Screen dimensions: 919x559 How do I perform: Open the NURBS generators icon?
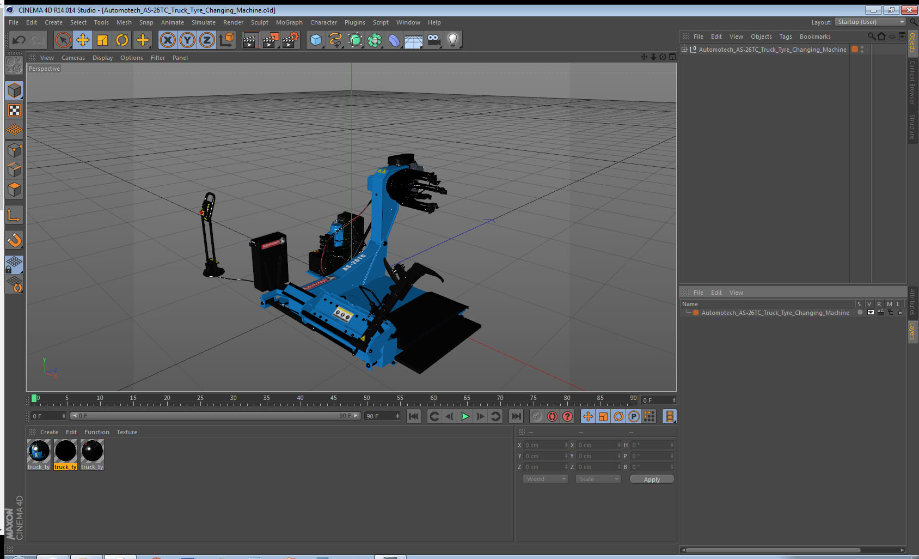pos(355,40)
